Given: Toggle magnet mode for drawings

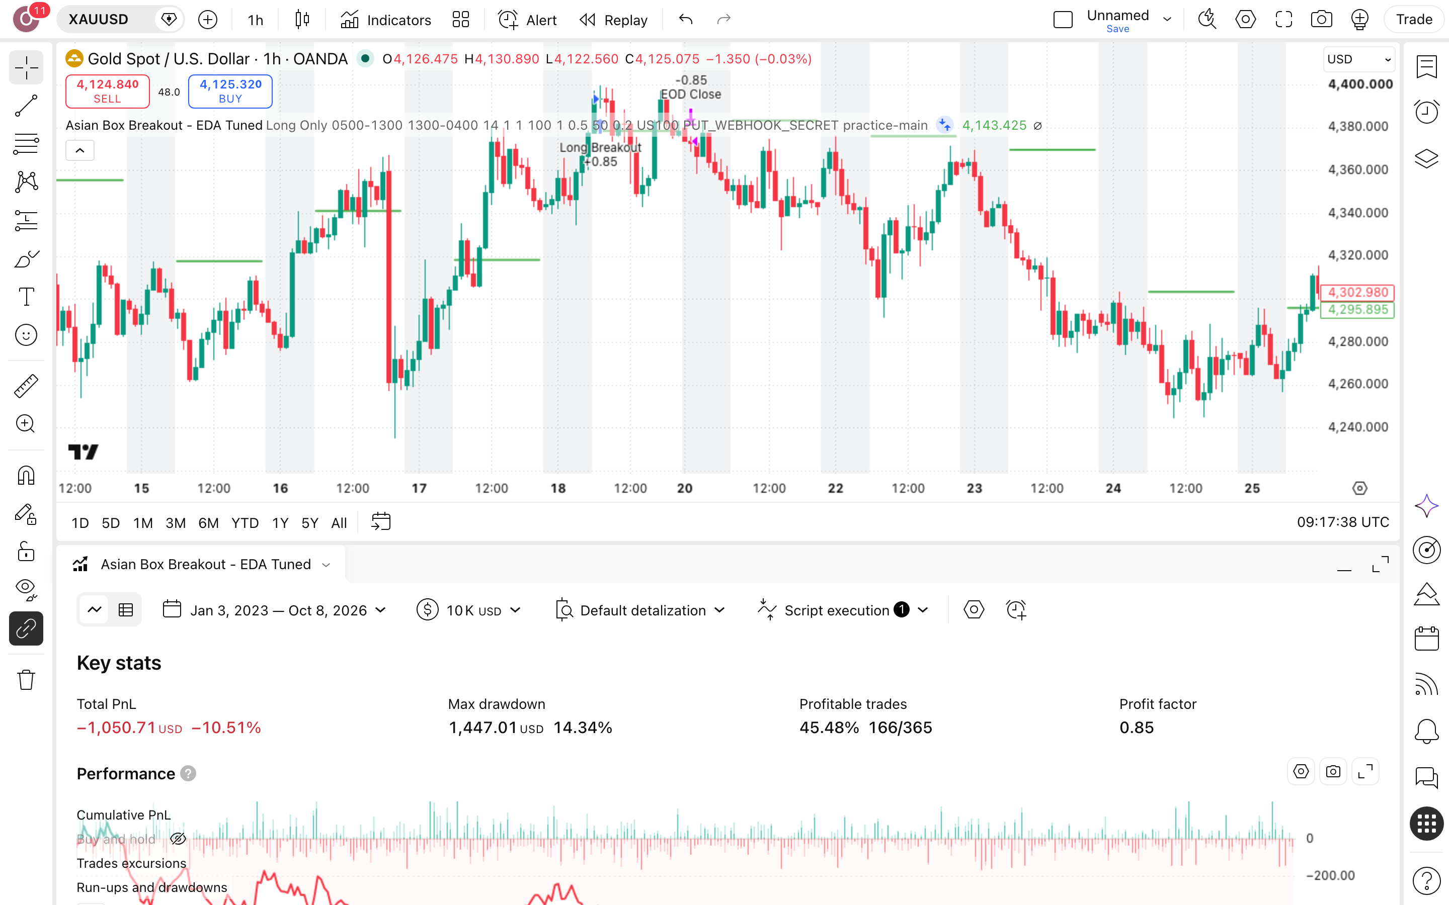Looking at the screenshot, I should (26, 476).
